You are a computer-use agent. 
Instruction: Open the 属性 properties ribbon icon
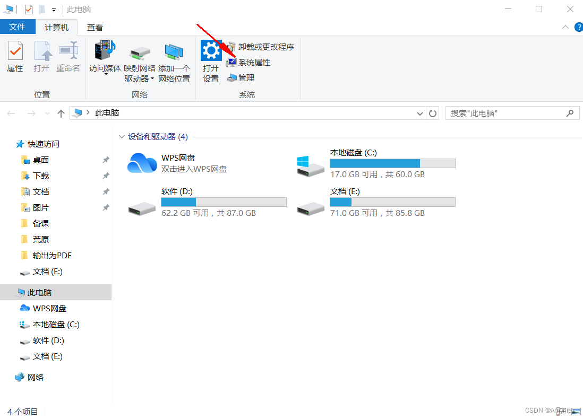(x=15, y=57)
